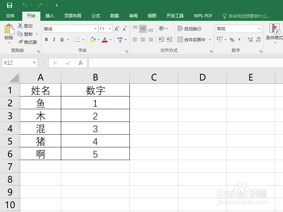
Task: Open 剪贴板 dialog launcher
Action: coord(38,51)
